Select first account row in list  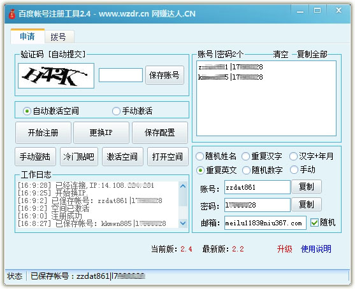[x=266, y=67]
